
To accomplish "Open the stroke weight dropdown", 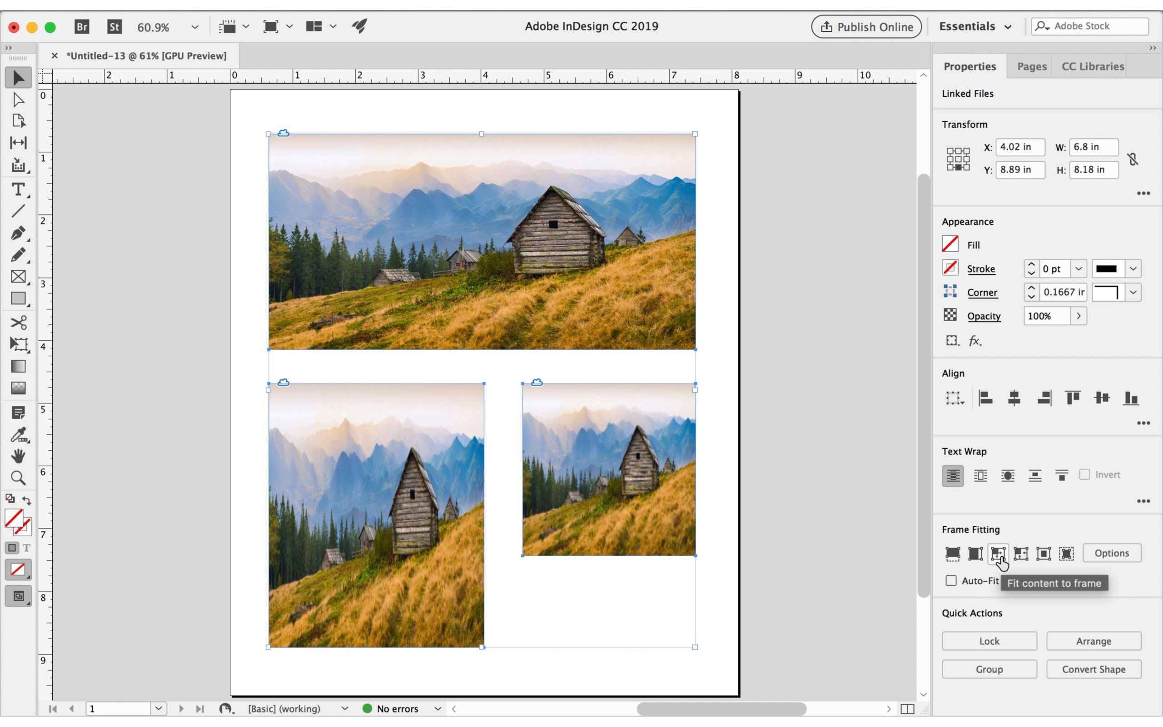I will (x=1079, y=268).
